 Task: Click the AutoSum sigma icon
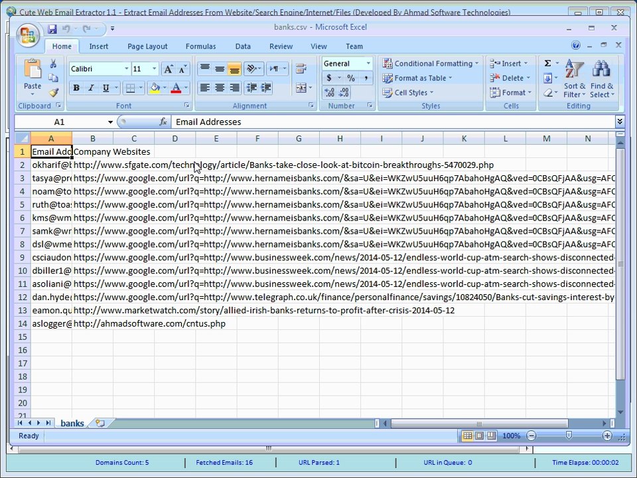pyautogui.click(x=547, y=64)
